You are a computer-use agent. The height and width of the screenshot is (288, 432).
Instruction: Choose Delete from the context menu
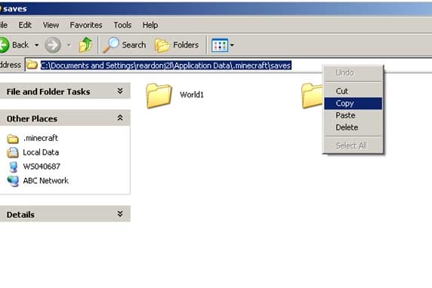pyautogui.click(x=353, y=127)
